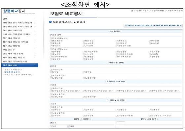Viewport: 185px width, 131px height.
Task: Toggle the 한화손보 checkbox
Action: (84, 41)
